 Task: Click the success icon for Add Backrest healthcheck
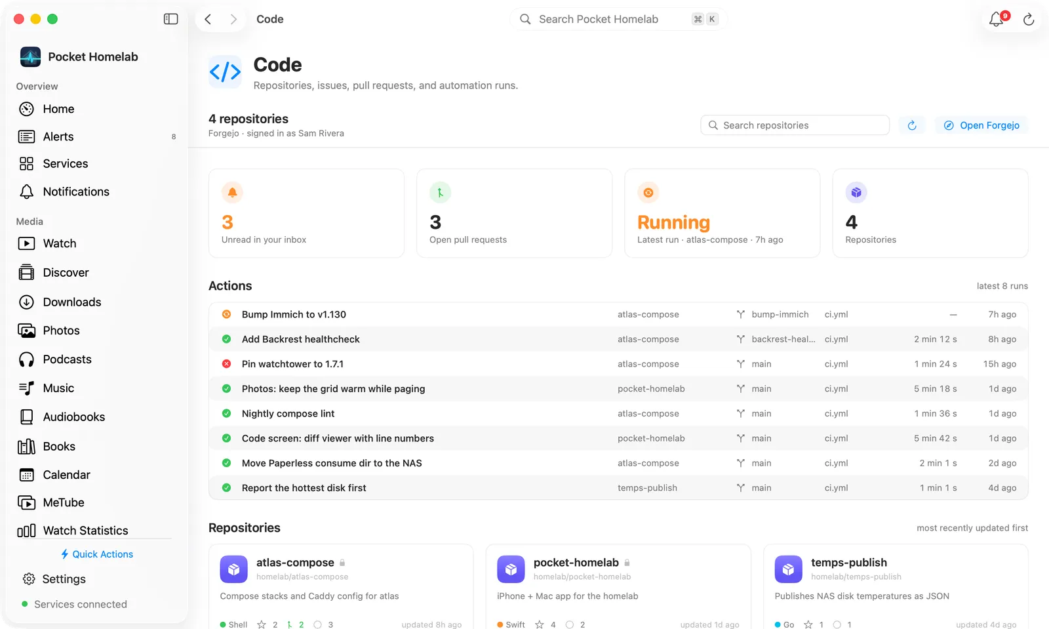click(226, 339)
